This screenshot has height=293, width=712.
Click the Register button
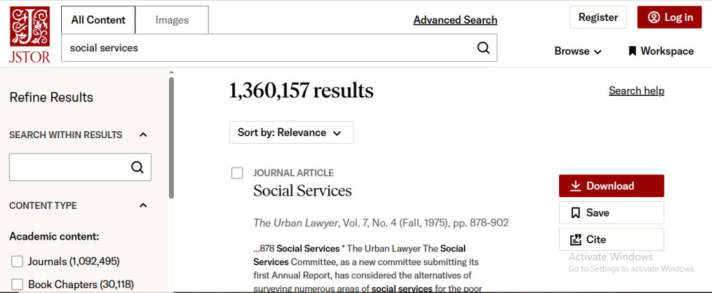point(598,17)
